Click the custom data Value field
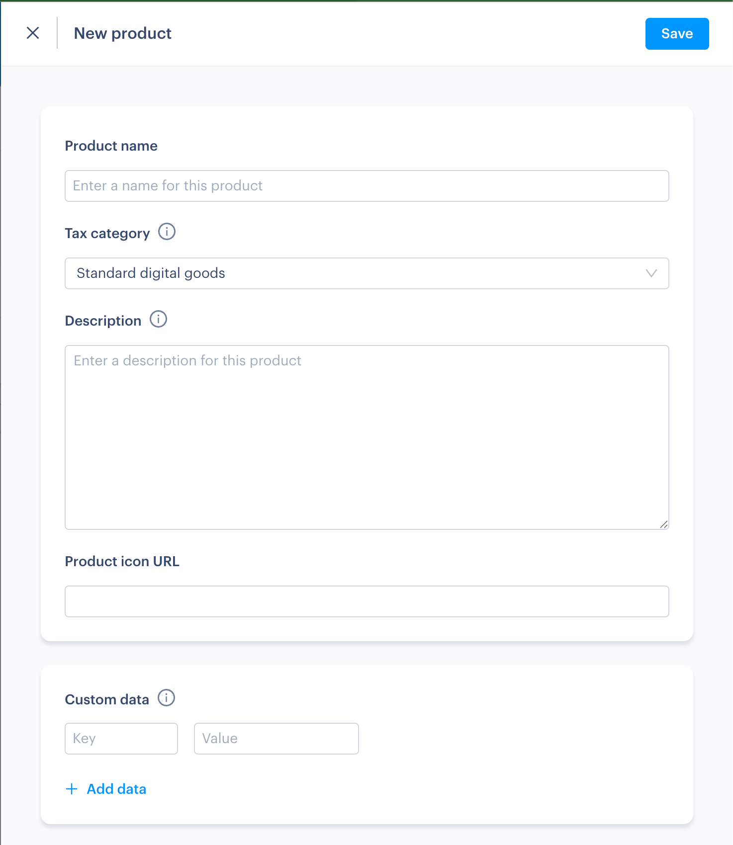Image resolution: width=733 pixels, height=845 pixels. [276, 739]
